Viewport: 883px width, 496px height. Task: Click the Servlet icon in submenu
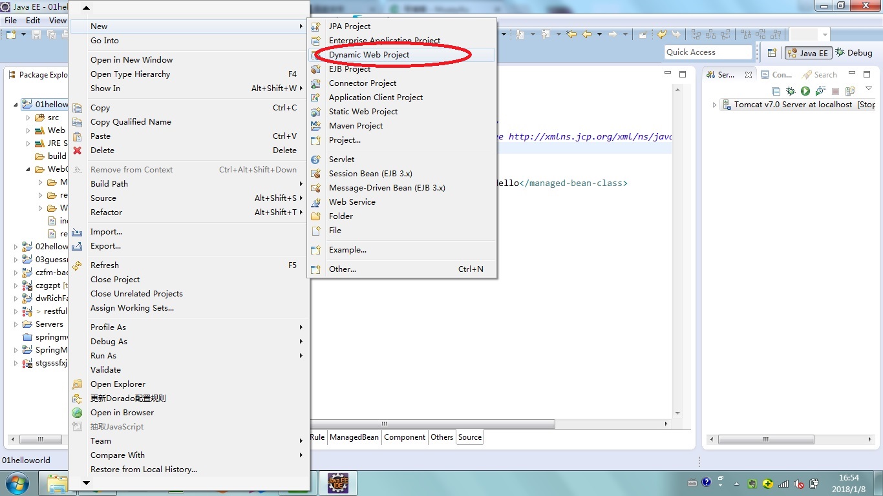pos(315,160)
